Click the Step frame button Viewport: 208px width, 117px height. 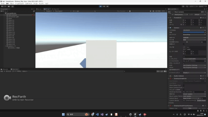(108, 6)
